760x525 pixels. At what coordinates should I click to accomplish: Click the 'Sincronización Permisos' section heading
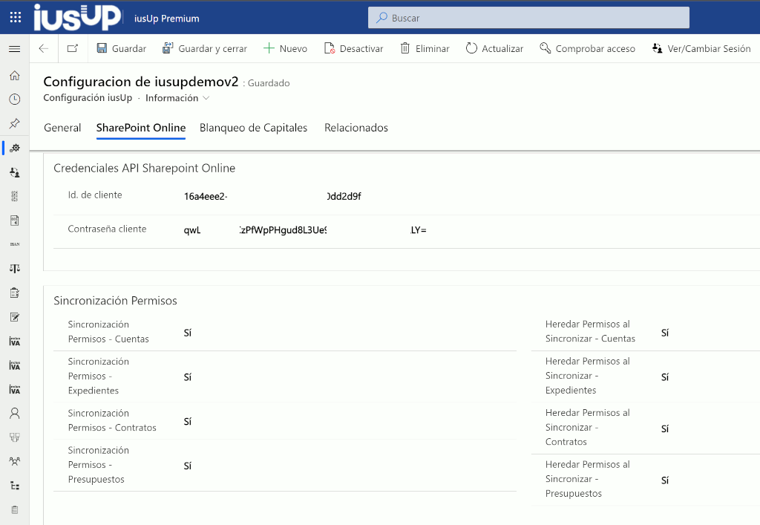coord(115,301)
